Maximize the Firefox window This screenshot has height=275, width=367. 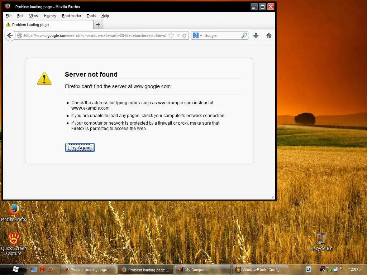pos(262,6)
